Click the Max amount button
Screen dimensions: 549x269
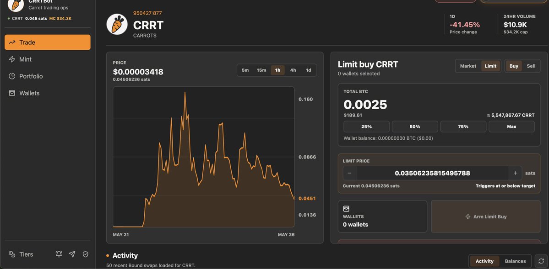tap(511, 127)
